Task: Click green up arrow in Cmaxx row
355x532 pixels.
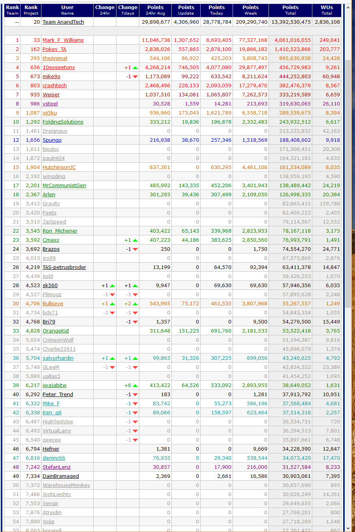Action: (x=135, y=241)
